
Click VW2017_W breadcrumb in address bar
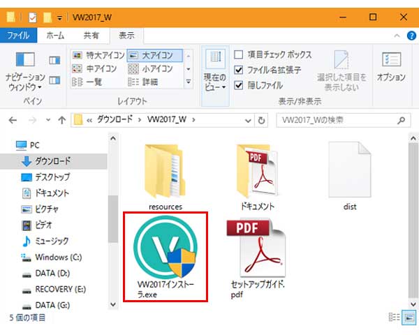(167, 119)
